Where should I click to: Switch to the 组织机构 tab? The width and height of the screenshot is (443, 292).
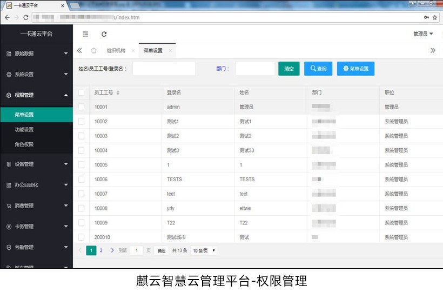[116, 51]
